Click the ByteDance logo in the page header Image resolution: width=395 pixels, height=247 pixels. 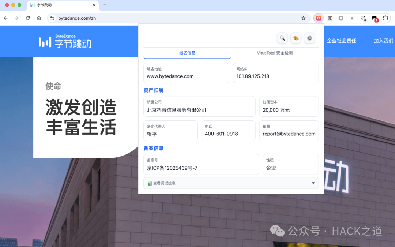tap(64, 41)
